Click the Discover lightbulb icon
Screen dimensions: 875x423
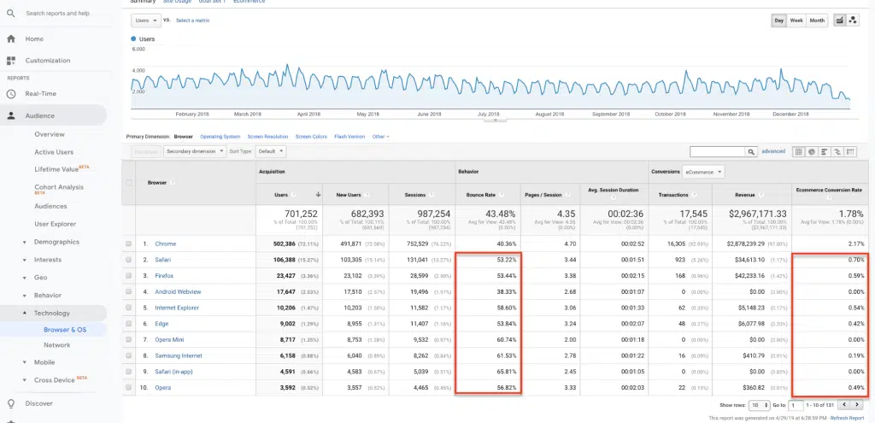click(10, 403)
